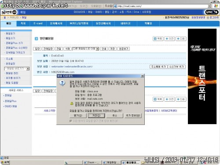Click 수신거부 추가 next to sender
The image size is (220, 165).
point(176,67)
